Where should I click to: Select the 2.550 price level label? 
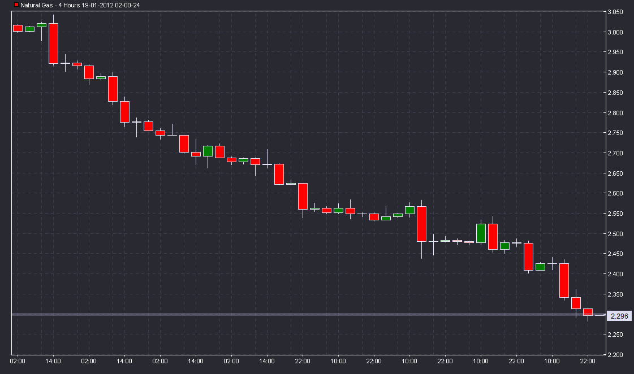[x=615, y=213]
